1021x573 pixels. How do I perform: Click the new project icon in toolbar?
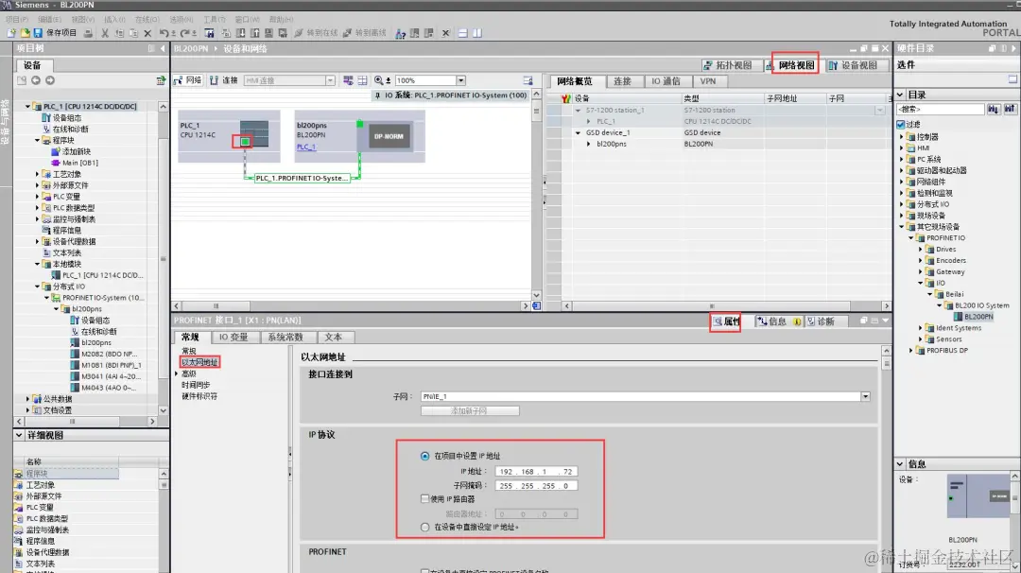[11, 32]
